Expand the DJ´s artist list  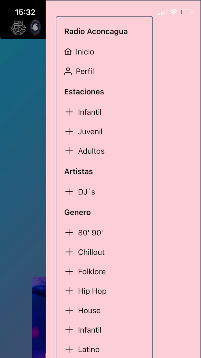click(x=69, y=192)
